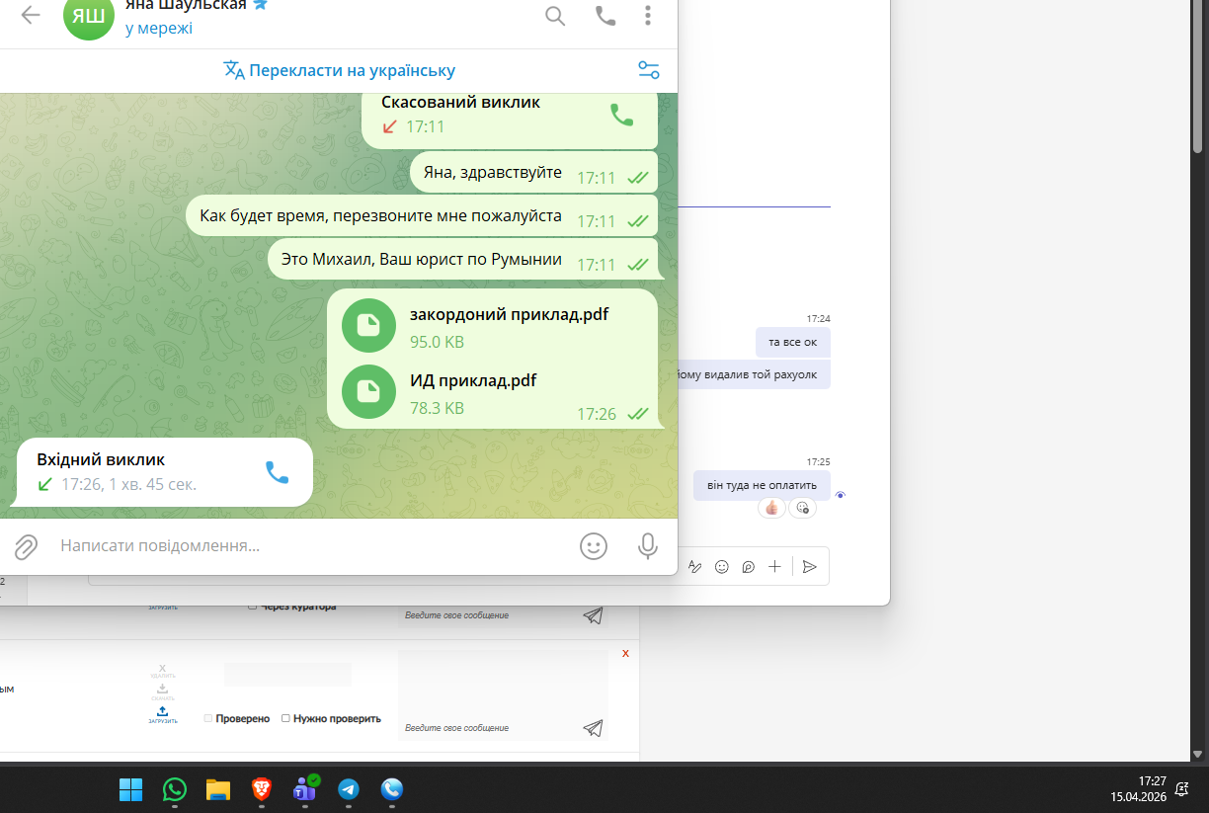Start recording a voice message
Viewport: 1209px width, 813px height.
pyautogui.click(x=648, y=546)
